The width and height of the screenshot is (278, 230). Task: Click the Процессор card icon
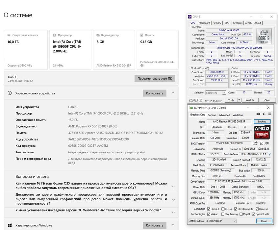54,35
